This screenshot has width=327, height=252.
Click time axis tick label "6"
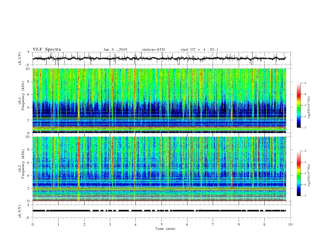click(x=187, y=224)
